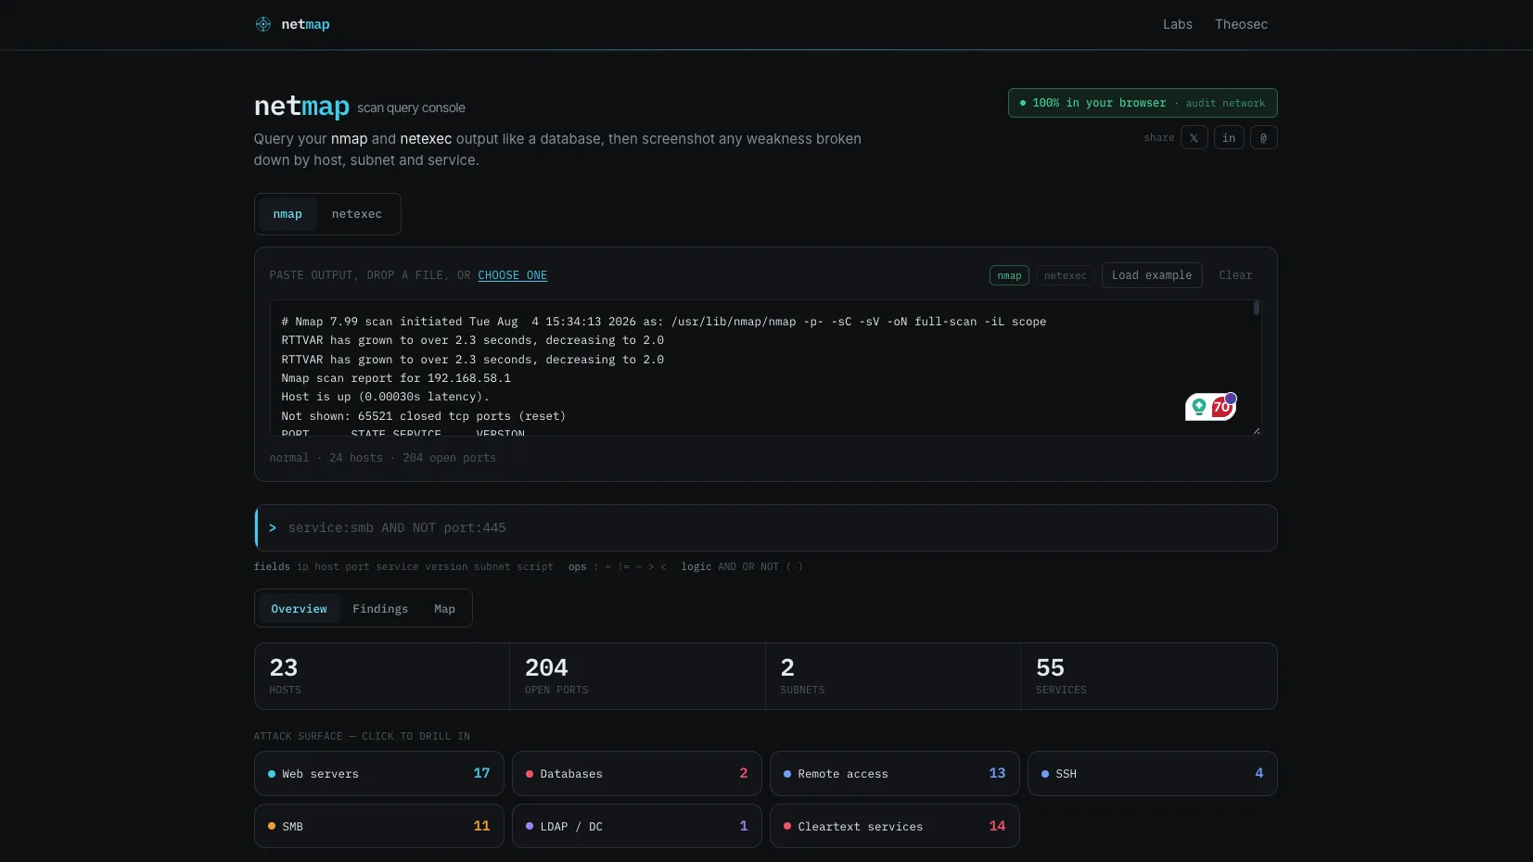The image size is (1533, 862).
Task: Drill into Remote access card
Action: 895,773
